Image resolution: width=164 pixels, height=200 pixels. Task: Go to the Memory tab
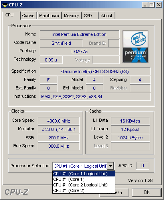point(71,16)
